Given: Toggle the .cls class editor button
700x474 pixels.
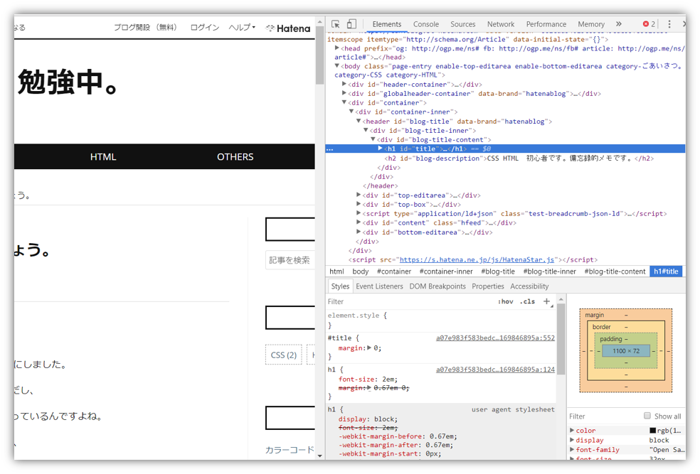Looking at the screenshot, I should [x=528, y=301].
